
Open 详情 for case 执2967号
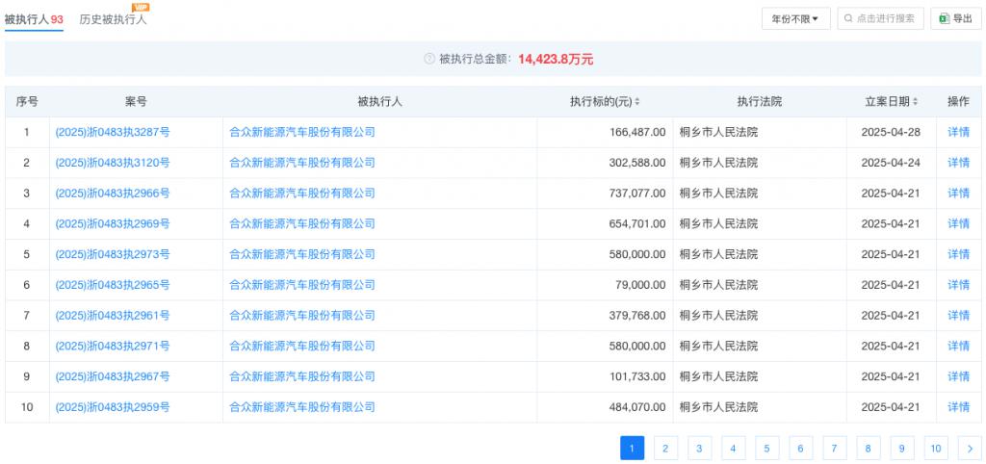958,376
